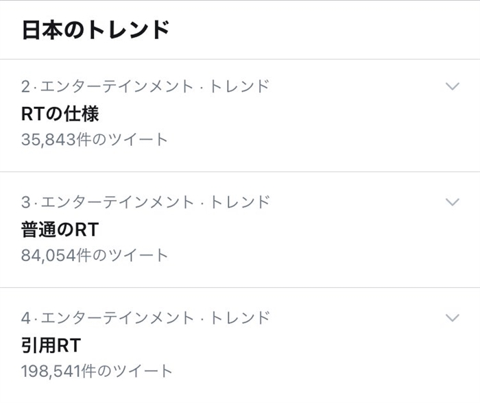
Task: Expand options chevron for RTの仕様 trend
Action: pyautogui.click(x=451, y=86)
